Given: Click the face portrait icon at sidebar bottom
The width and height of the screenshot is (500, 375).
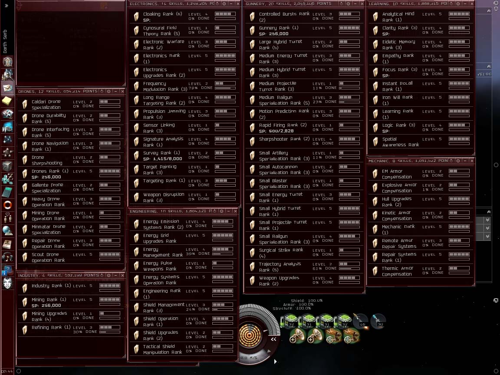Looking at the screenshot, I should point(7,283).
